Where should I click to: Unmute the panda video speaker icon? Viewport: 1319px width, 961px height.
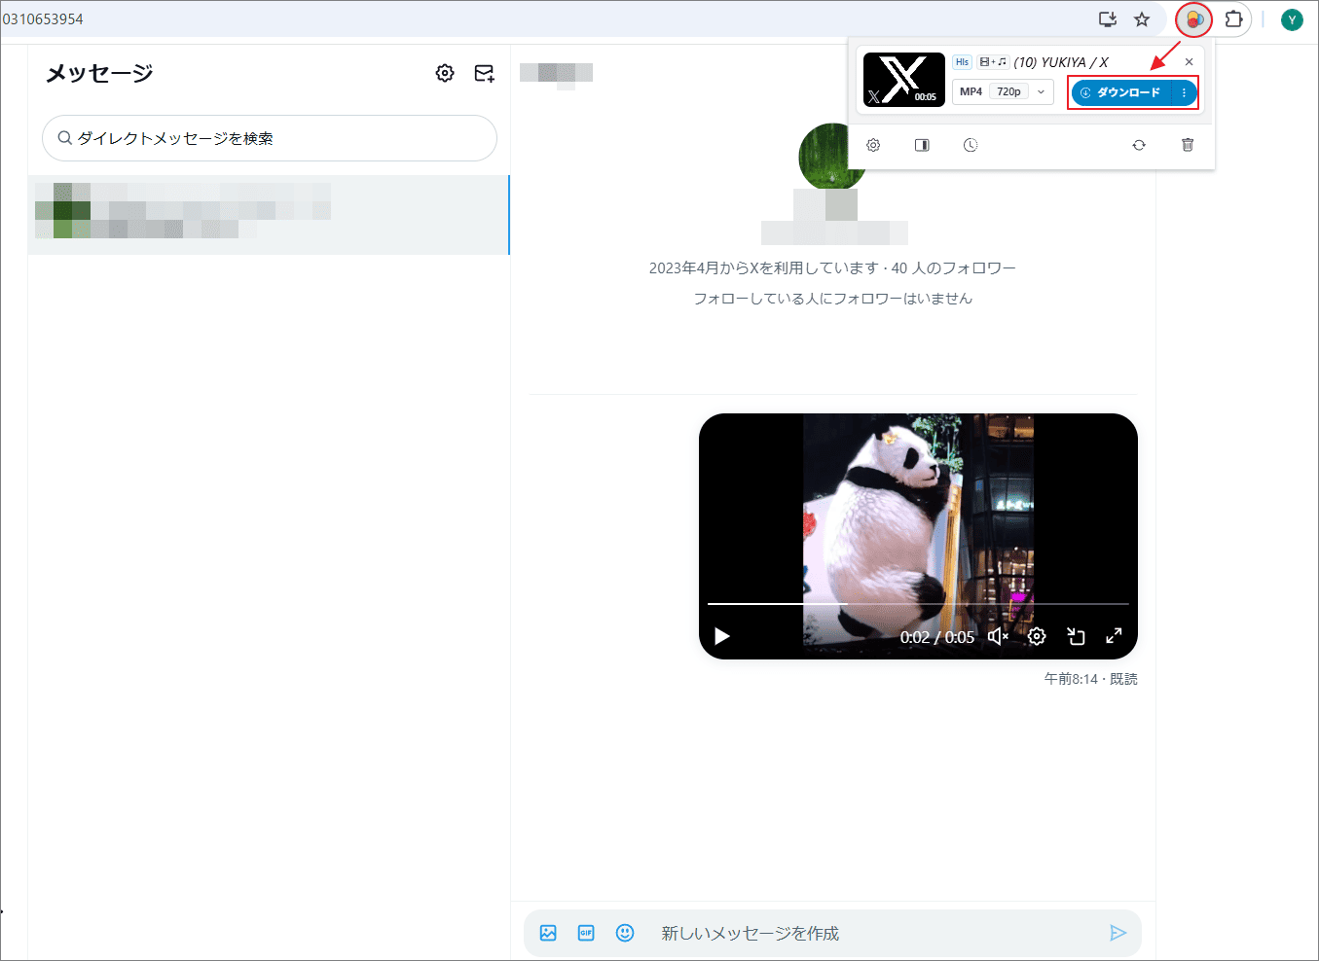click(x=998, y=636)
